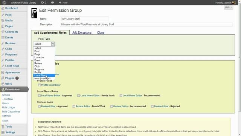Open Settings under Permissions submenu

click(6, 116)
